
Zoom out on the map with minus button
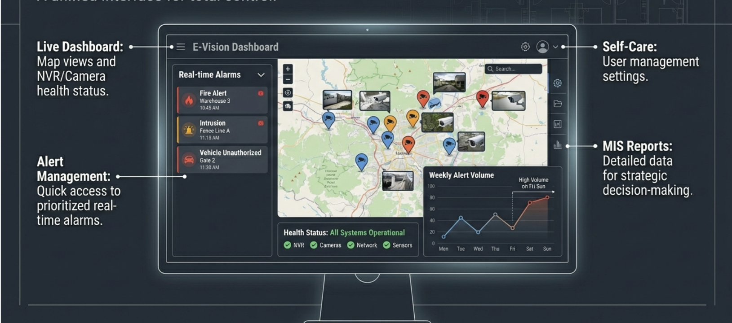coord(288,79)
